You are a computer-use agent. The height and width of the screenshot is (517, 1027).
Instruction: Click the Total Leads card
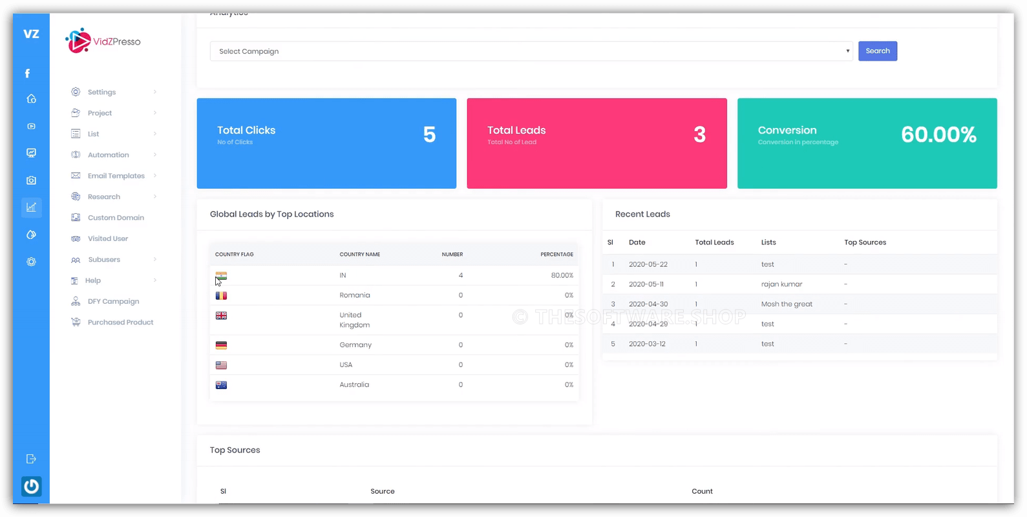click(x=597, y=143)
